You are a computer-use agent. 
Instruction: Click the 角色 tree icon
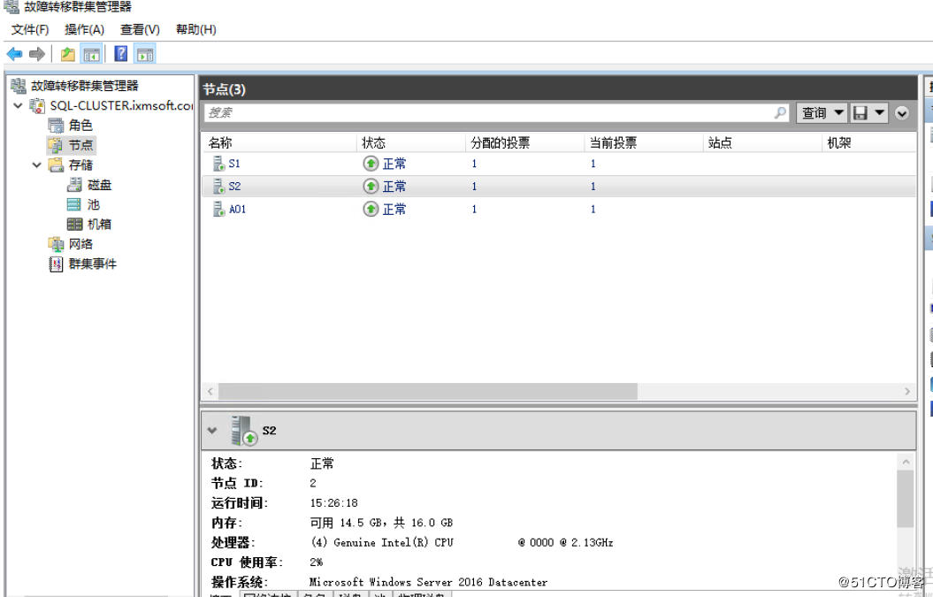pos(56,125)
